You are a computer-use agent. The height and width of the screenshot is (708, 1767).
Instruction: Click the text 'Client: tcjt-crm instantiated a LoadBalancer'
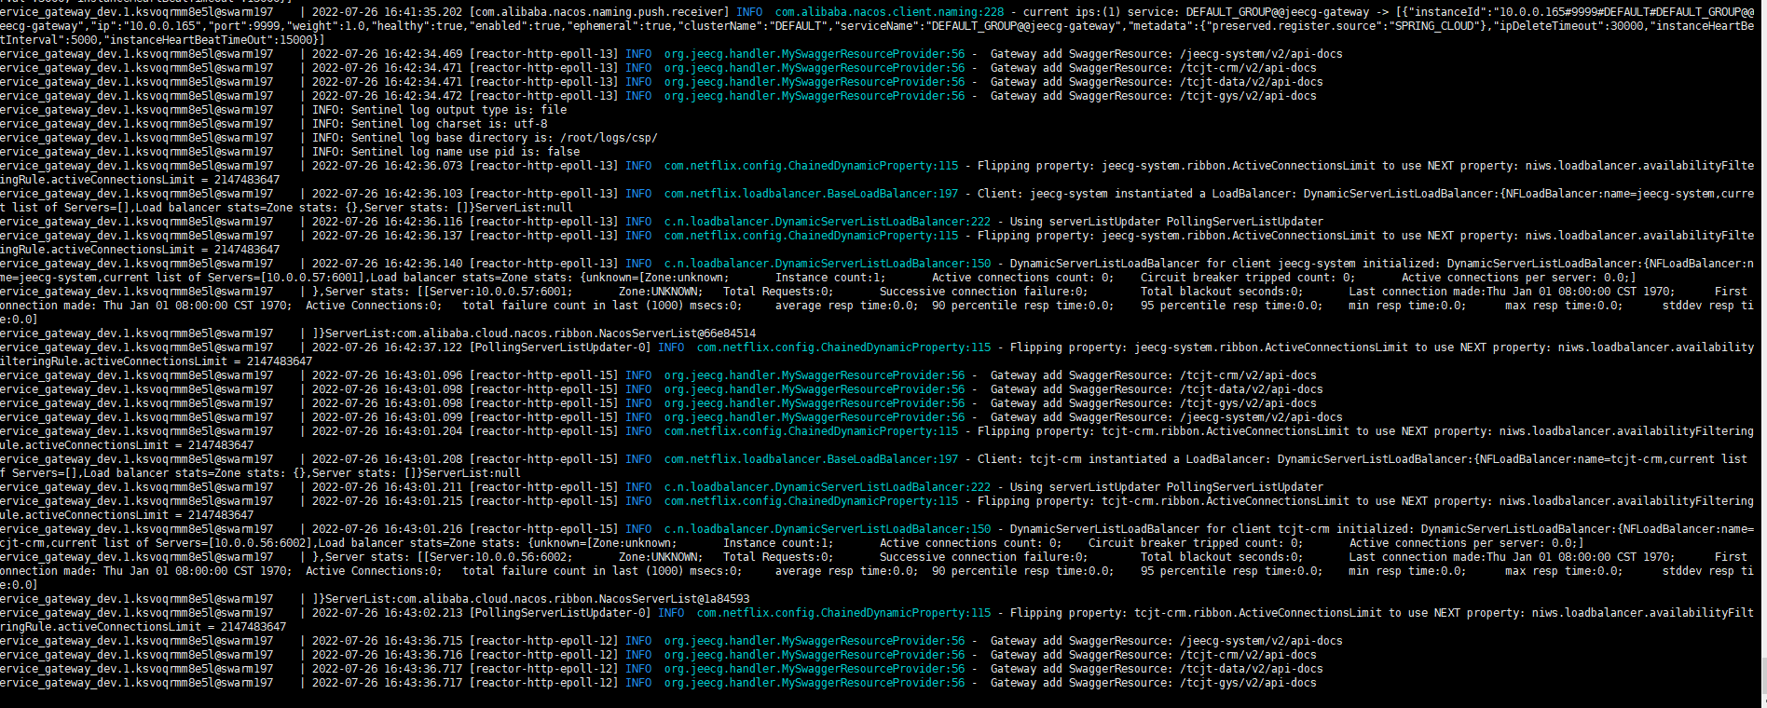pos(1120,459)
